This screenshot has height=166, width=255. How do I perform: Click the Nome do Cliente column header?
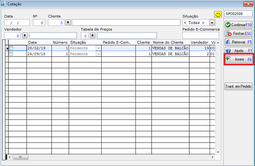click(170, 42)
